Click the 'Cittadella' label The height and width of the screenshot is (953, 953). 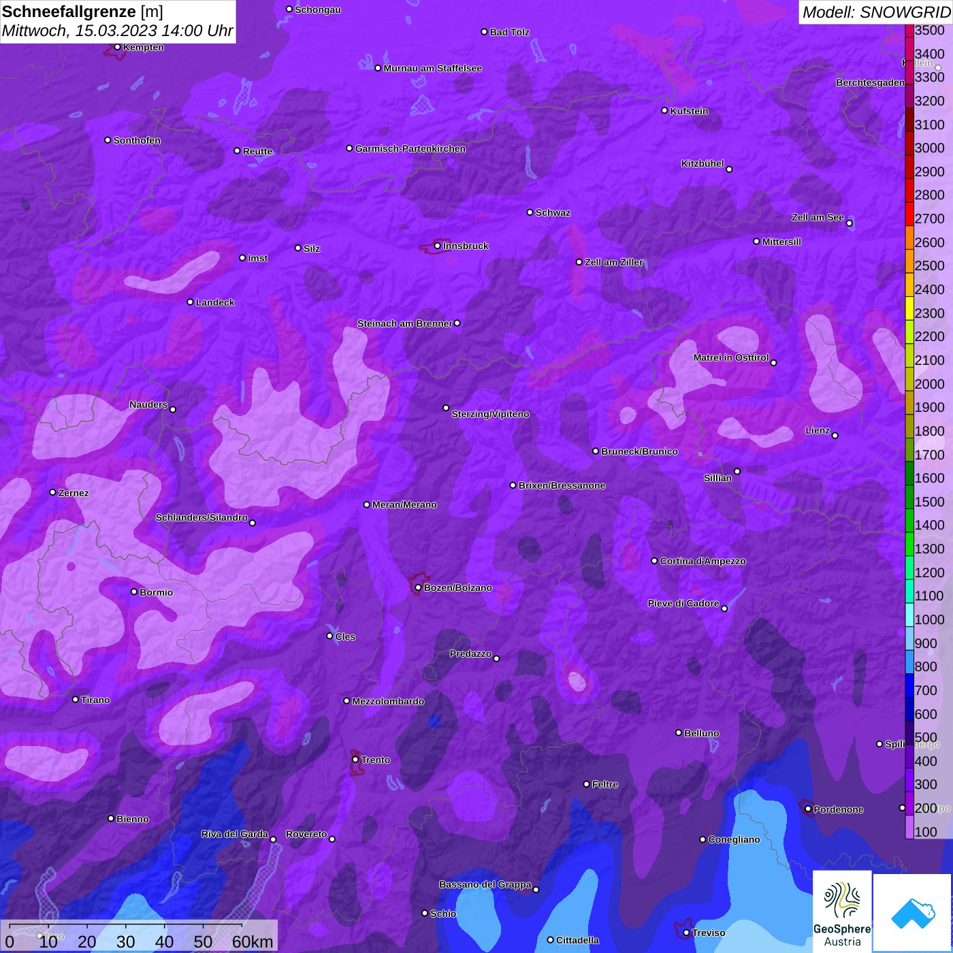[x=578, y=940]
